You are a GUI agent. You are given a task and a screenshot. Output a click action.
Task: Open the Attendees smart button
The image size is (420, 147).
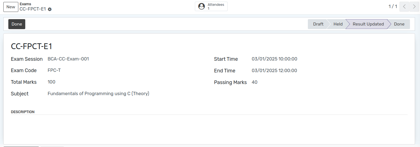point(211,6)
